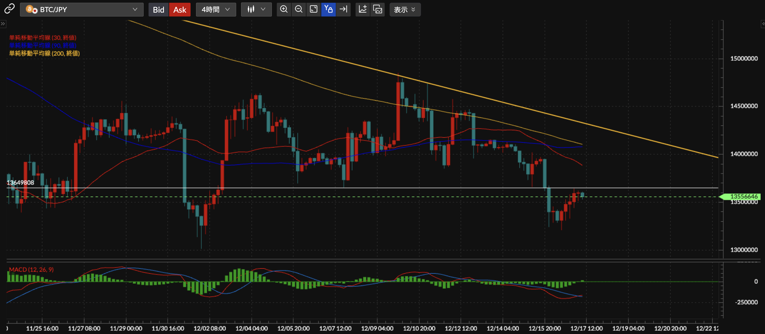765x334 pixels.
Task: Expand the left side panel arrows
Action: [3, 24]
